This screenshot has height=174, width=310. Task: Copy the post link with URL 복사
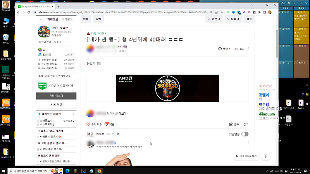click(x=239, y=49)
